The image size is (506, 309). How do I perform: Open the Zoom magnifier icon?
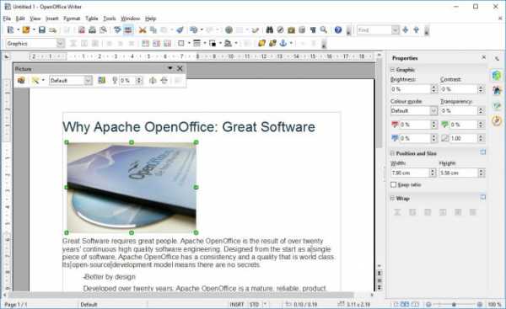tap(323, 30)
